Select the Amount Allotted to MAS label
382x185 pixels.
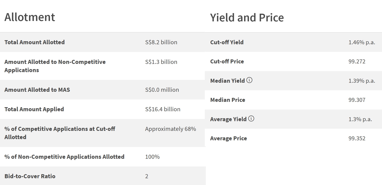(x=37, y=90)
